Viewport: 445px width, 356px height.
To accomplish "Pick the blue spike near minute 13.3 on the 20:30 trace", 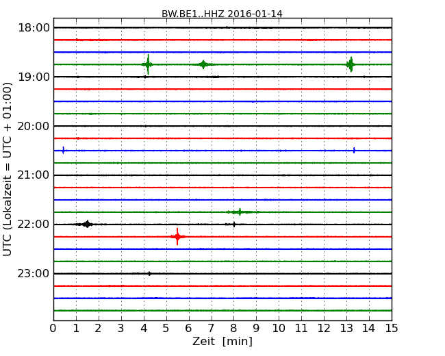I will tap(354, 150).
